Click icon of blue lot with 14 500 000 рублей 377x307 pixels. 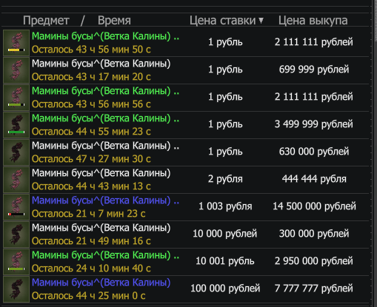pyautogui.click(x=16, y=207)
